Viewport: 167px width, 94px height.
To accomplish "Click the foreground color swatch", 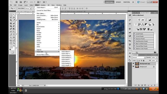I will (11, 47).
